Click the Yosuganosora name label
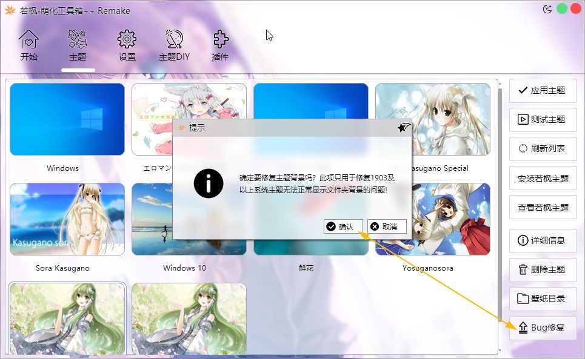The width and height of the screenshot is (585, 359). tap(427, 268)
